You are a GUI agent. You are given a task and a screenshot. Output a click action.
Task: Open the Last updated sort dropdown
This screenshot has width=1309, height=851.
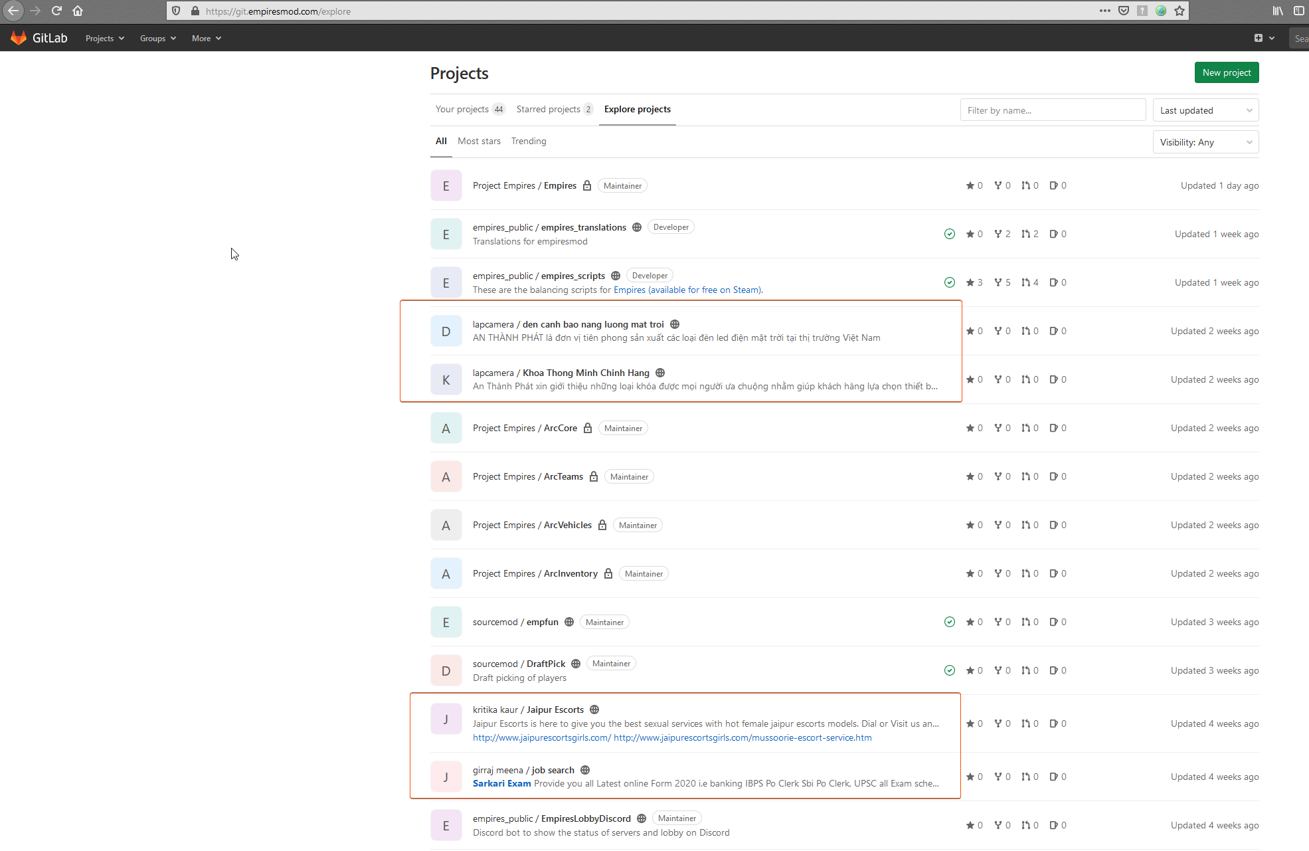coord(1205,110)
